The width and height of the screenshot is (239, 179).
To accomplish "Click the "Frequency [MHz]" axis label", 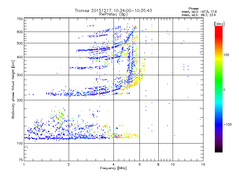I will tap(113, 168).
